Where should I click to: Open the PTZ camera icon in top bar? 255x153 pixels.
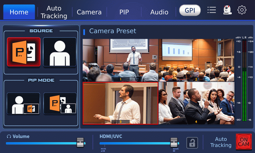coord(227,10)
